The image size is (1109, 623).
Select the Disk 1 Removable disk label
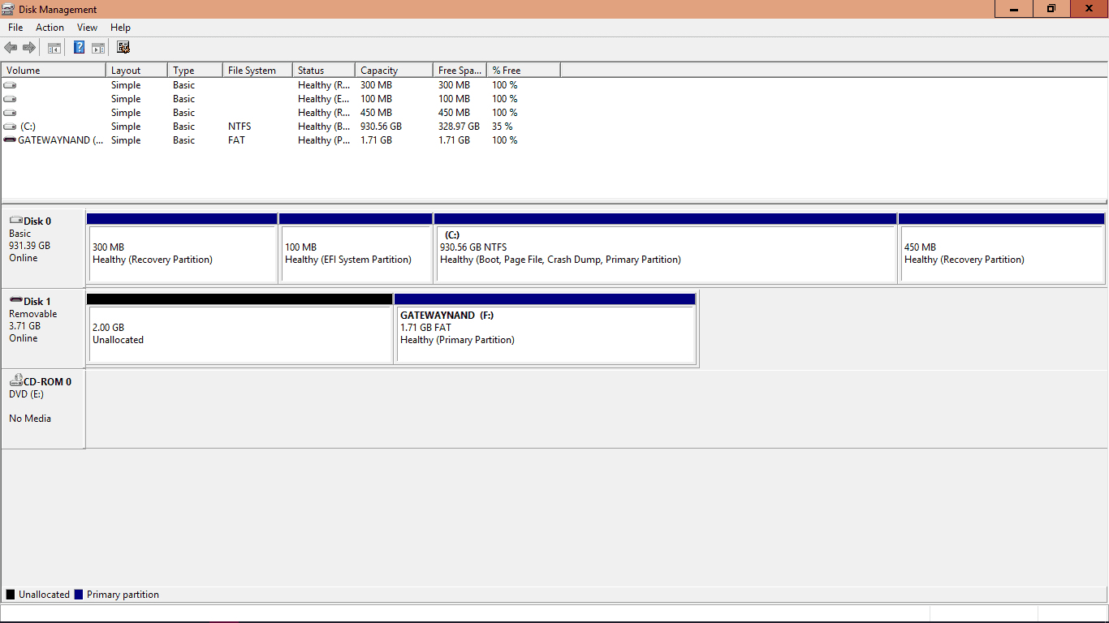43,329
